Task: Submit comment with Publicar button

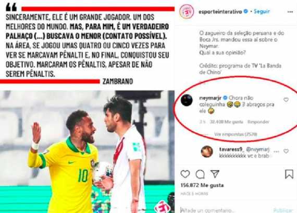Action: pos(283,210)
